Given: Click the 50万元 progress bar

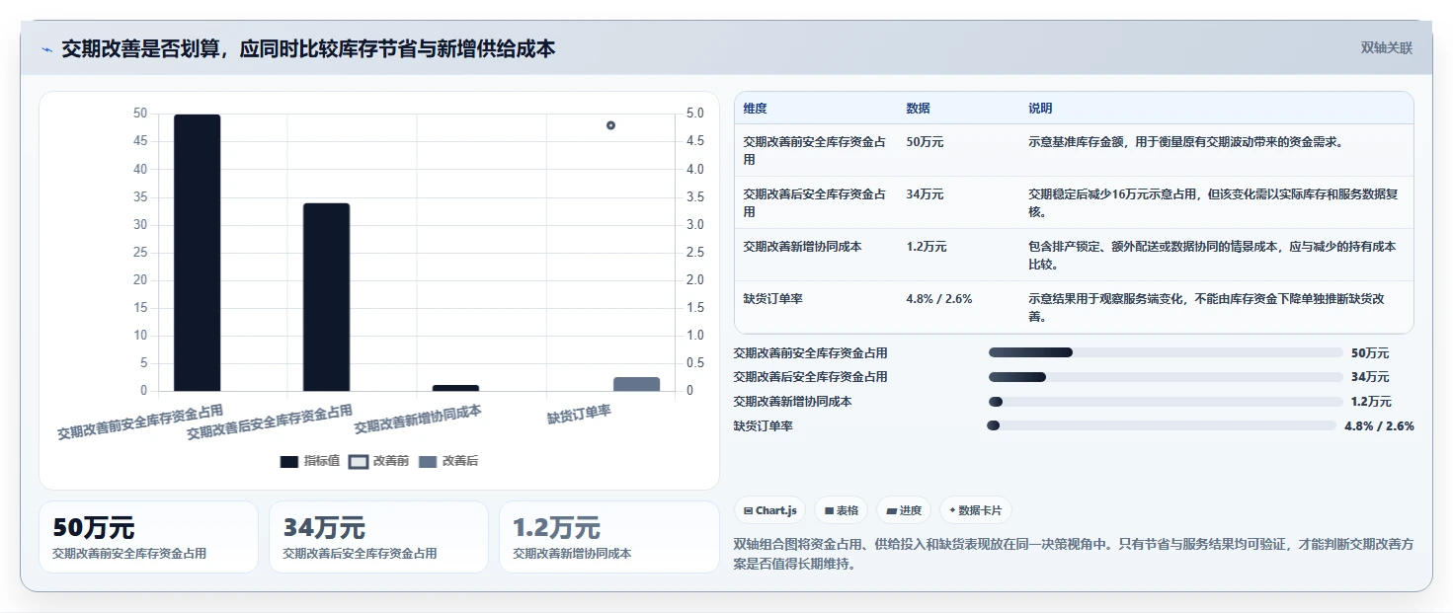Looking at the screenshot, I should 1166,352.
